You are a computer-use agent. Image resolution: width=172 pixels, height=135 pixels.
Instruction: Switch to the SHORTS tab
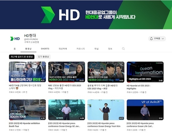coord(45,49)
